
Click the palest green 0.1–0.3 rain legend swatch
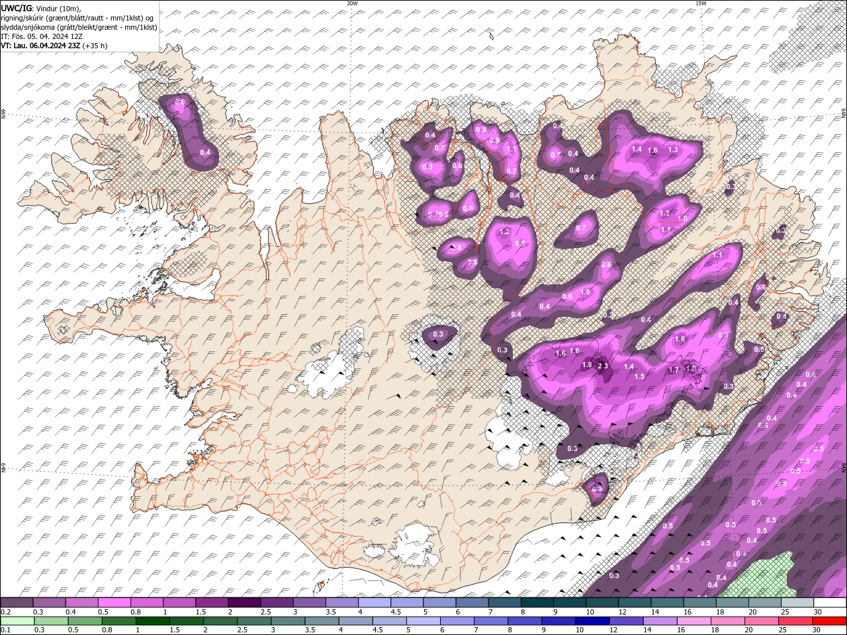click(18, 621)
